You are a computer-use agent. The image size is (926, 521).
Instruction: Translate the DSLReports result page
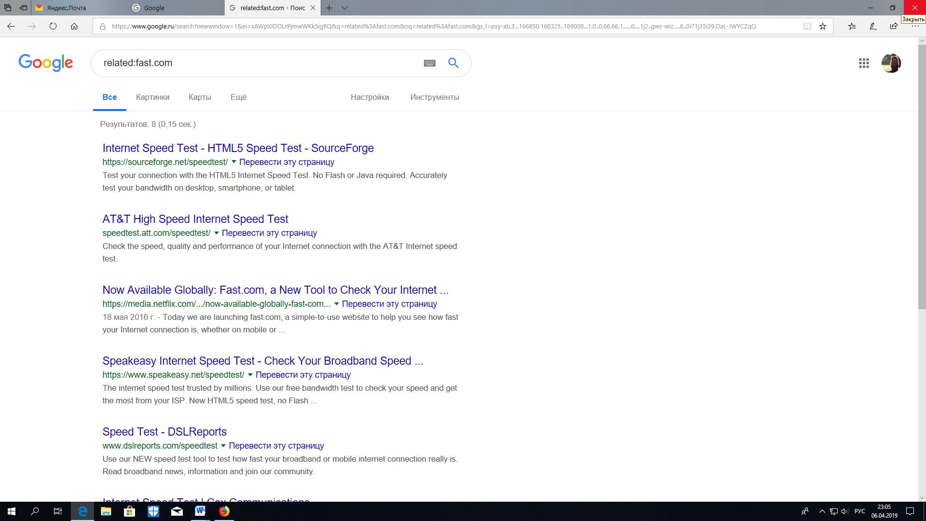coord(276,446)
